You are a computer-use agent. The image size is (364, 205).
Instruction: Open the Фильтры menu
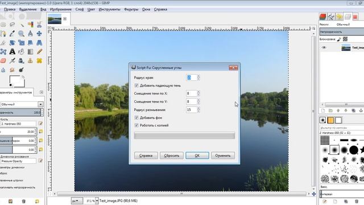[x=131, y=9]
